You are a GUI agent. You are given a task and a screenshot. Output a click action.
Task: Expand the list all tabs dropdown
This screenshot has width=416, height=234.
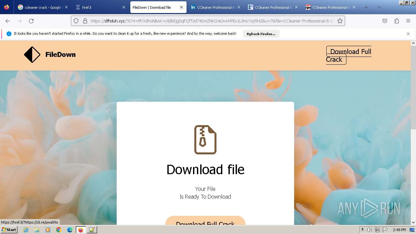pos(379,7)
